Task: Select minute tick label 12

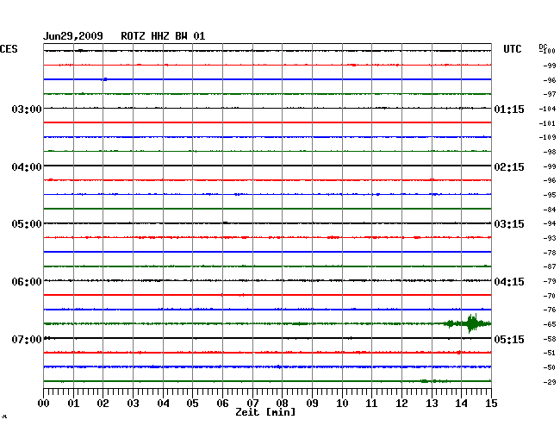Action: (401, 404)
